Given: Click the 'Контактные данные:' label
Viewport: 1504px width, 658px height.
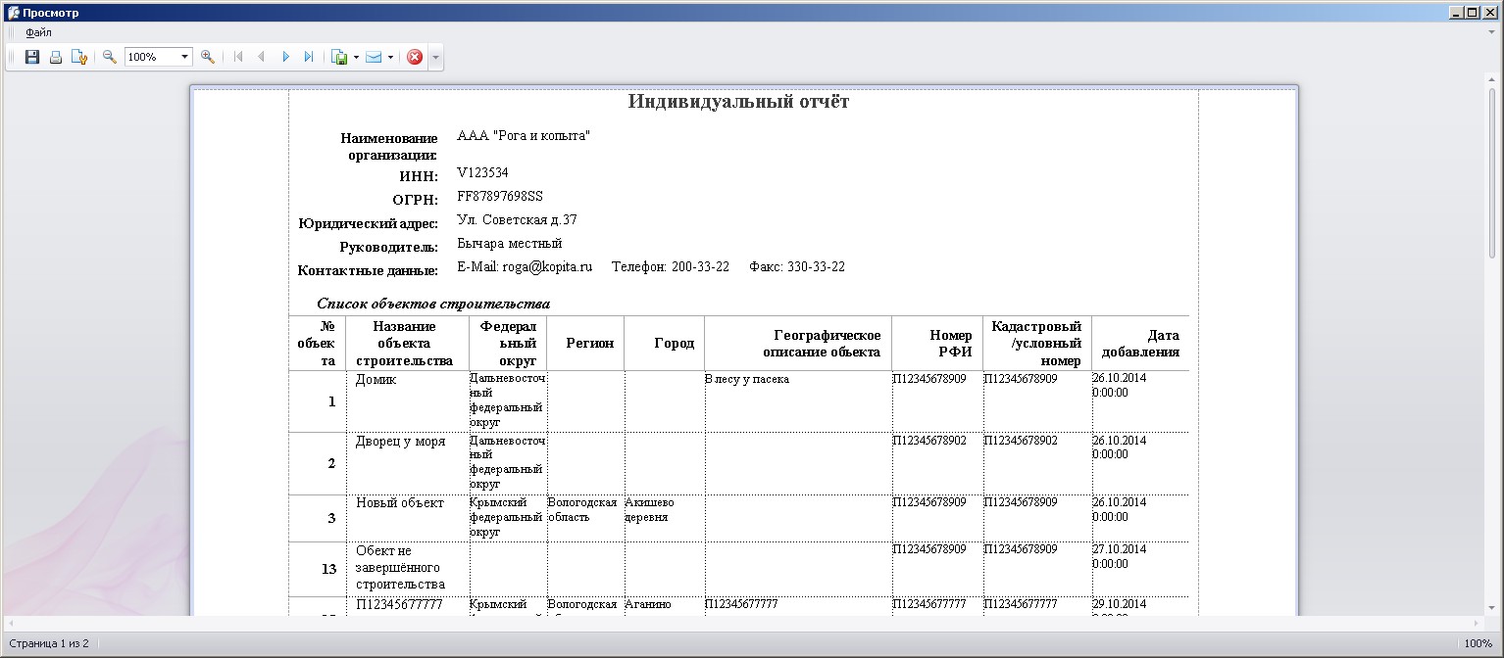Looking at the screenshot, I should pos(368,270).
